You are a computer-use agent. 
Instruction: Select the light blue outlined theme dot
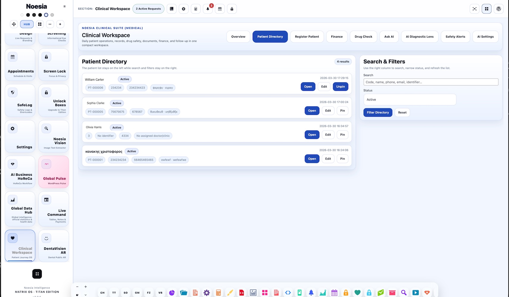tap(46, 15)
